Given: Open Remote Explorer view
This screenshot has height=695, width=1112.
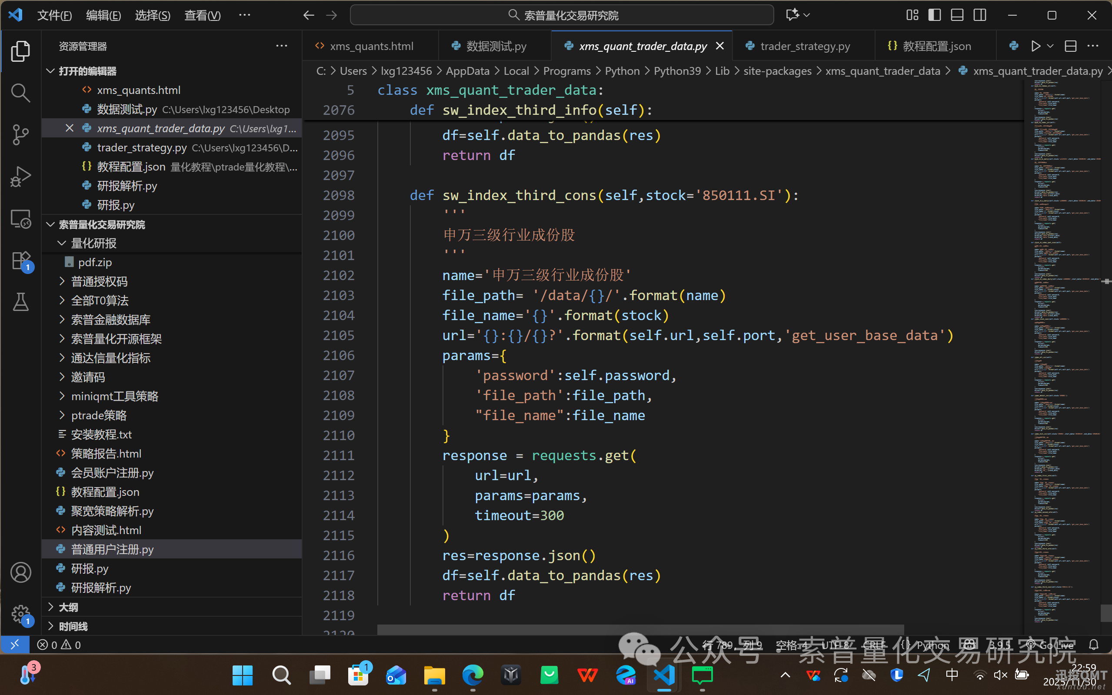Looking at the screenshot, I should (20, 219).
